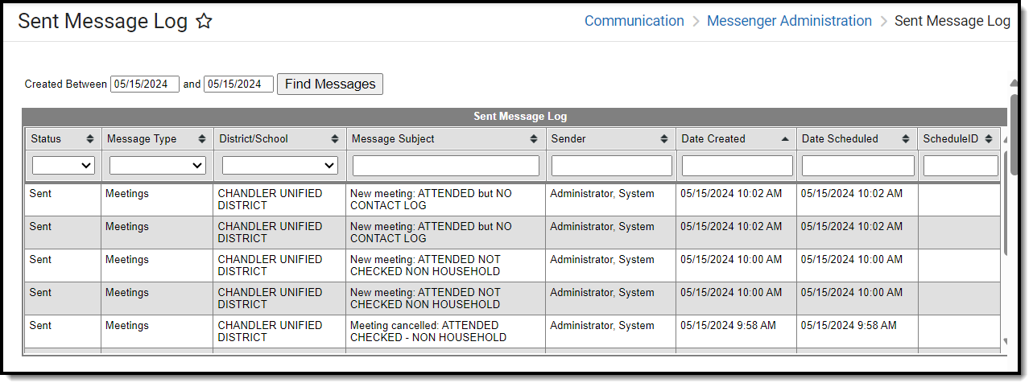Viewport: 1033px width, 387px height.
Task: Edit the Created Between end date field
Action: point(238,84)
